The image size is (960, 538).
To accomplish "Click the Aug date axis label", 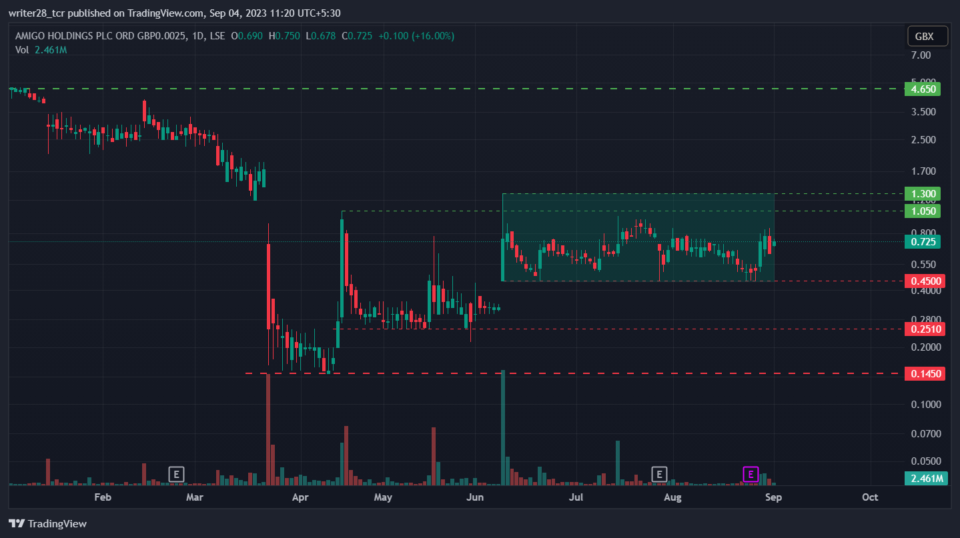I will pos(673,497).
